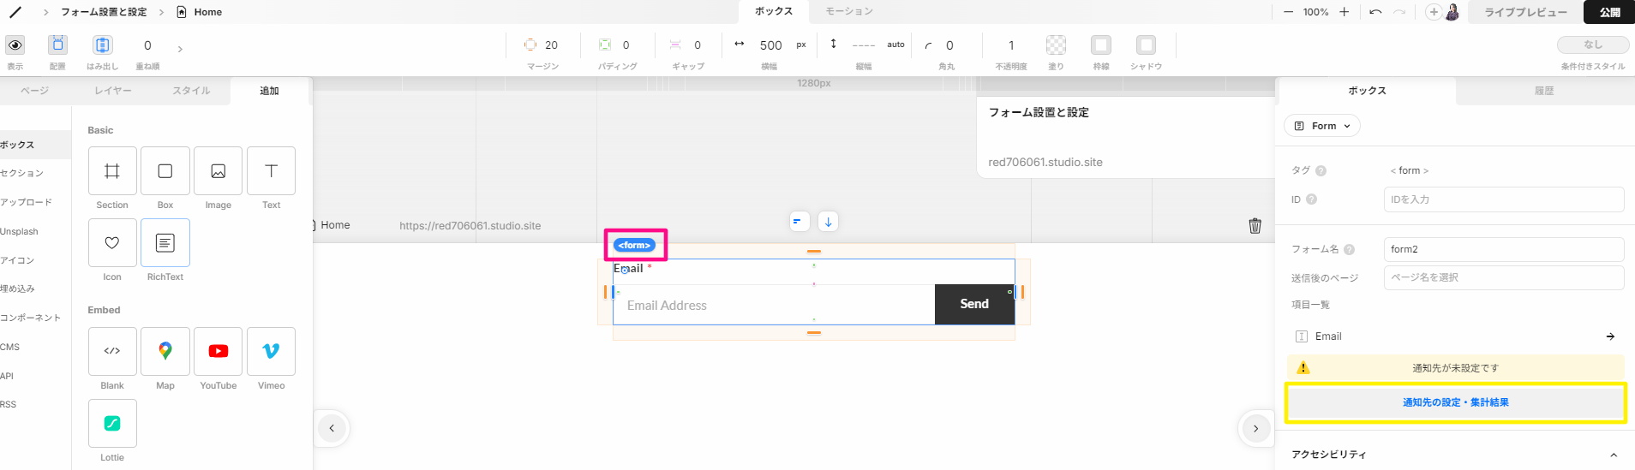The height and width of the screenshot is (470, 1635).
Task: Open the ページ left panel tab
Action: [34, 91]
